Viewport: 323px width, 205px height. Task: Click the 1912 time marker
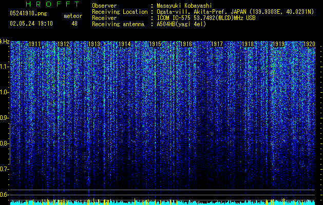(x=64, y=44)
